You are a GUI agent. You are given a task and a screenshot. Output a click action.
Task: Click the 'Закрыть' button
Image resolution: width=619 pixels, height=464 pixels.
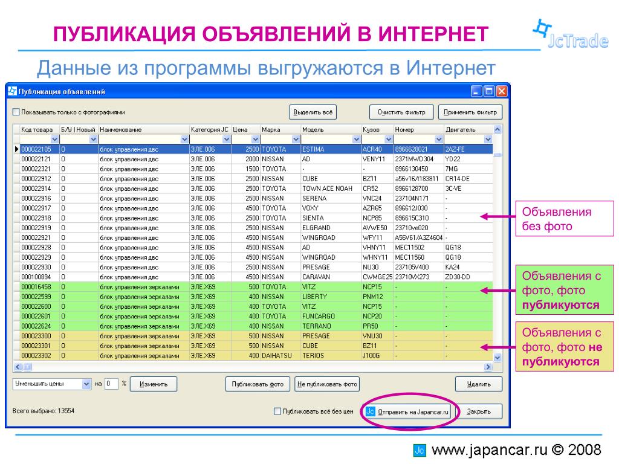coord(479,411)
